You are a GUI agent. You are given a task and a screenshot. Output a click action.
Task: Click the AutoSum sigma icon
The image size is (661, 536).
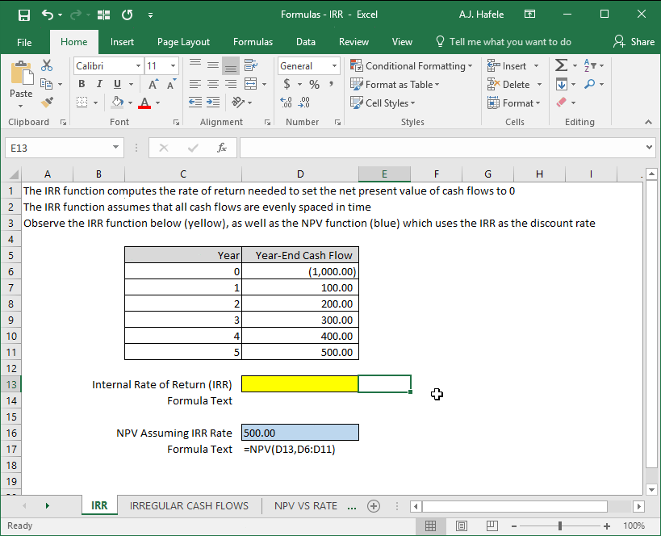click(x=561, y=65)
